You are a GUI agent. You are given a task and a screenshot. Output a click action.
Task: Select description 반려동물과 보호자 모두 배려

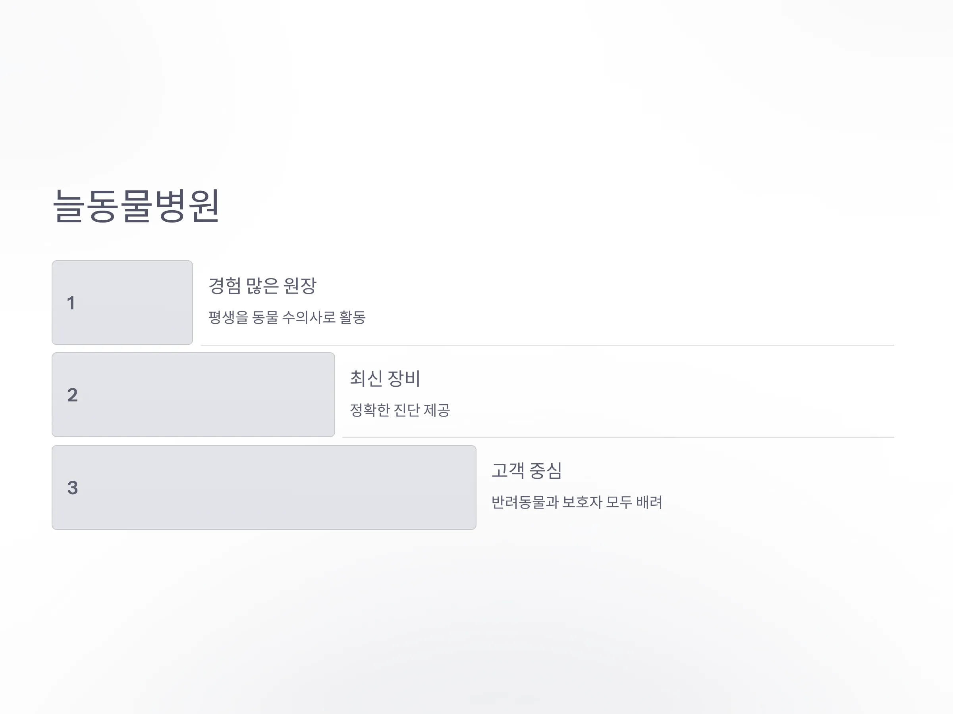coord(577,502)
